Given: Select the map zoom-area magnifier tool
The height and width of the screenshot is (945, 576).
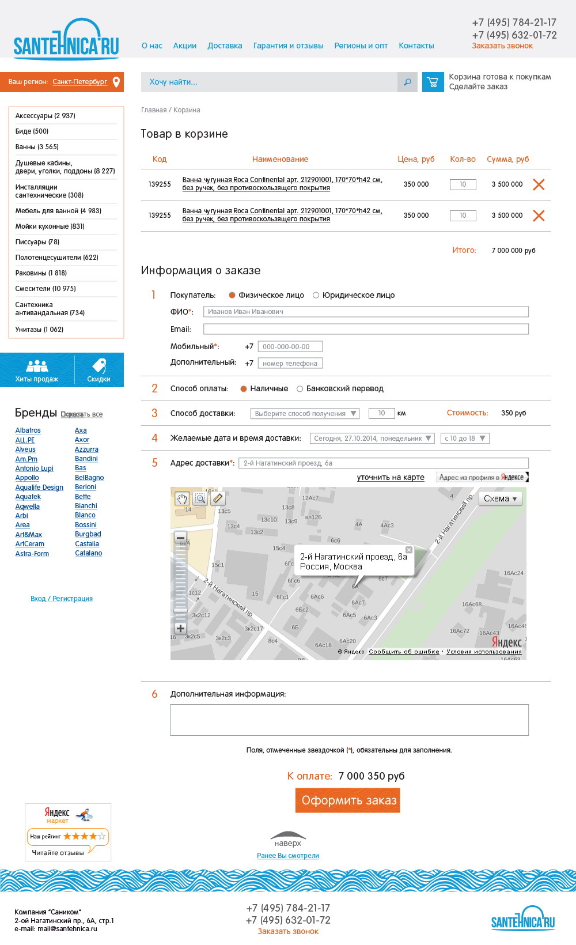Looking at the screenshot, I should click(200, 498).
